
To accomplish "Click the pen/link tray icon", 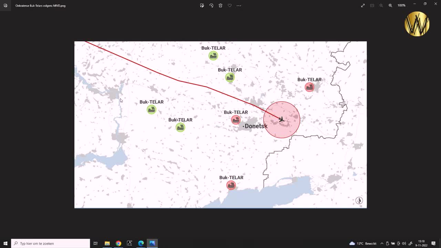I will pyautogui.click(x=410, y=244).
